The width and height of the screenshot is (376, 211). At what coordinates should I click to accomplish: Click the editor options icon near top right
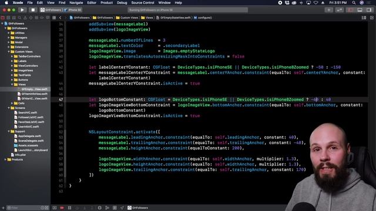[364, 18]
